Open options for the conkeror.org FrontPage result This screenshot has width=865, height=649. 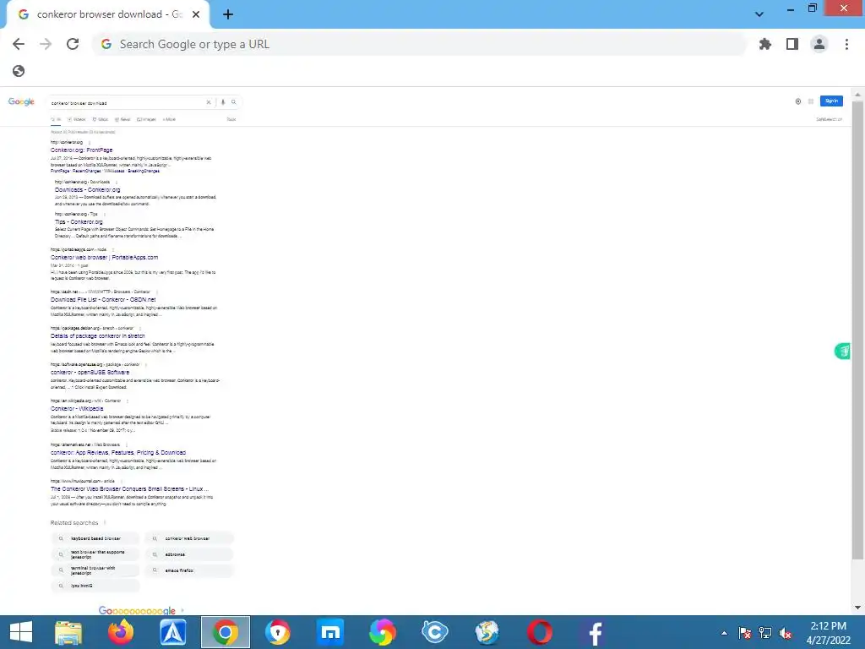(90, 142)
